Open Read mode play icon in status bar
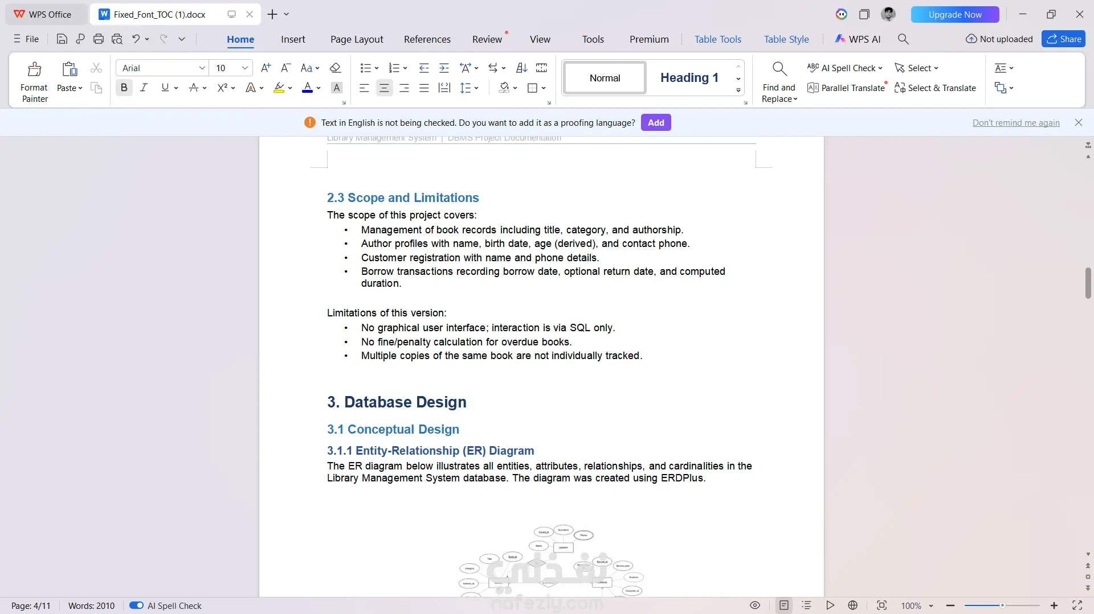 (x=830, y=605)
